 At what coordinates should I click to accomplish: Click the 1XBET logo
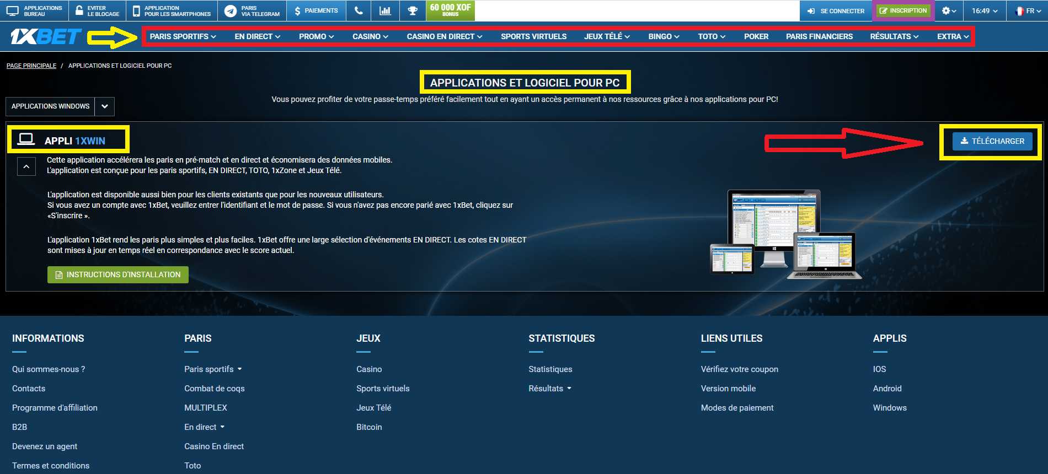46,37
